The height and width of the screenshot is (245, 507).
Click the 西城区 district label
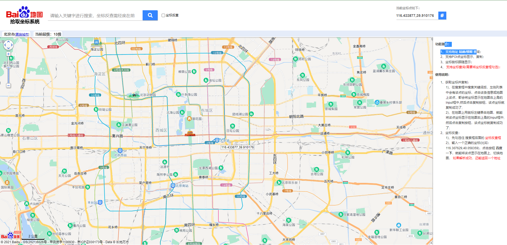pos(161,130)
